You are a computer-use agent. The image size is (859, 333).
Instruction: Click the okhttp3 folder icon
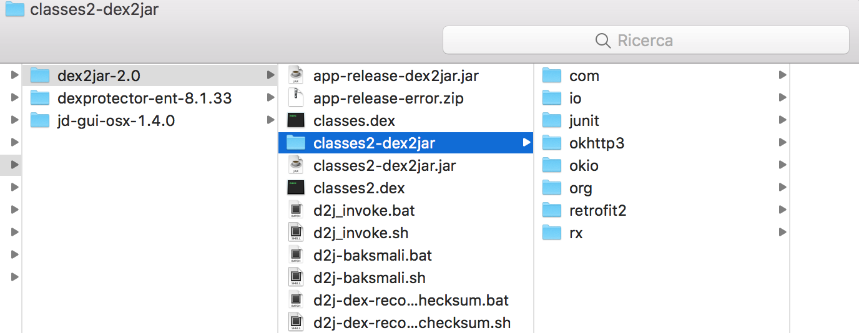pos(552,143)
